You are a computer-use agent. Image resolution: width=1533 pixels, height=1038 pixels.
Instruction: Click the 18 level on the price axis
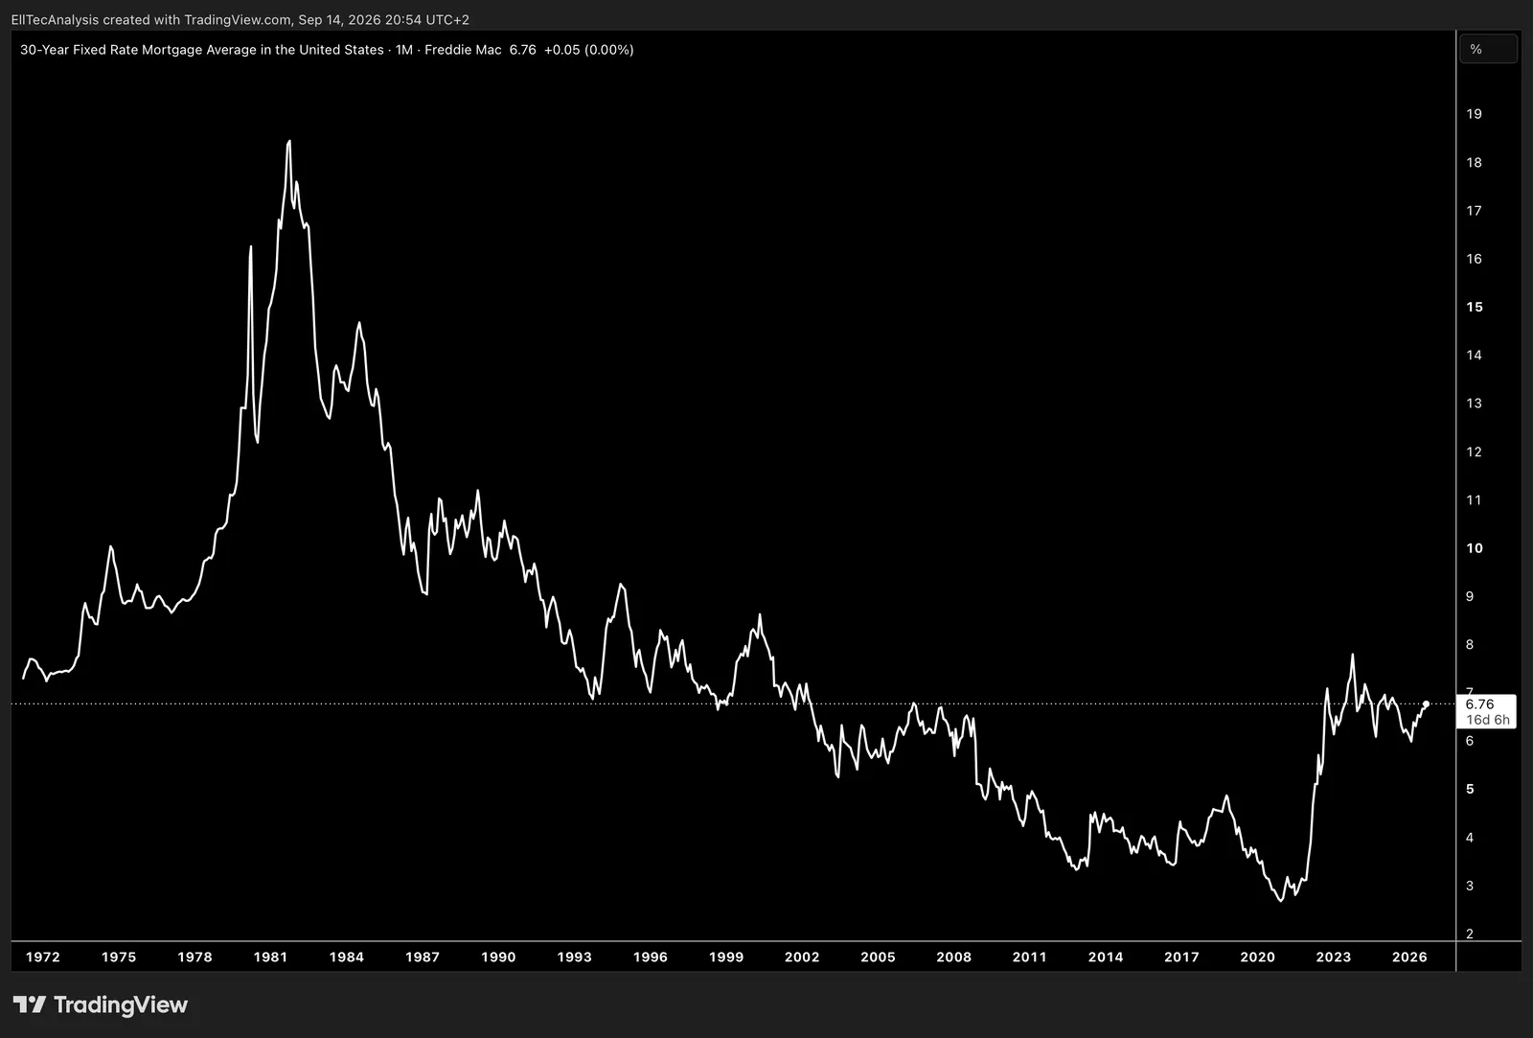click(x=1474, y=162)
